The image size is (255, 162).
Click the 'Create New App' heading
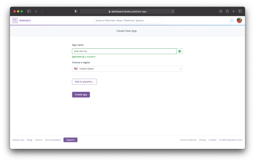pos(126,31)
